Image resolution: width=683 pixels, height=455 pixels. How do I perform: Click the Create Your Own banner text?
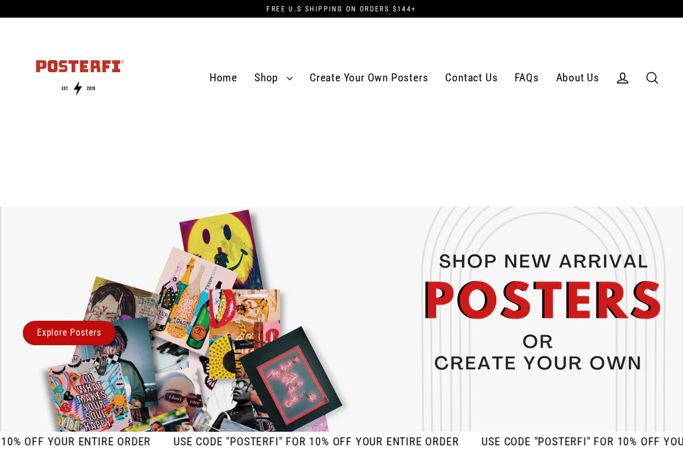point(538,363)
